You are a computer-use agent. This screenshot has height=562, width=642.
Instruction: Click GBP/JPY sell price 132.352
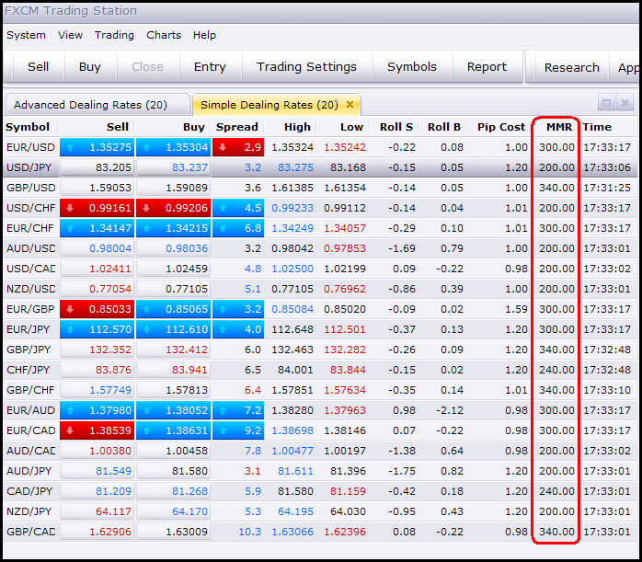97,350
